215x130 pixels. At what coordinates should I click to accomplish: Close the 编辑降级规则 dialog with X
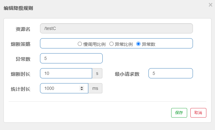coord(210,5)
